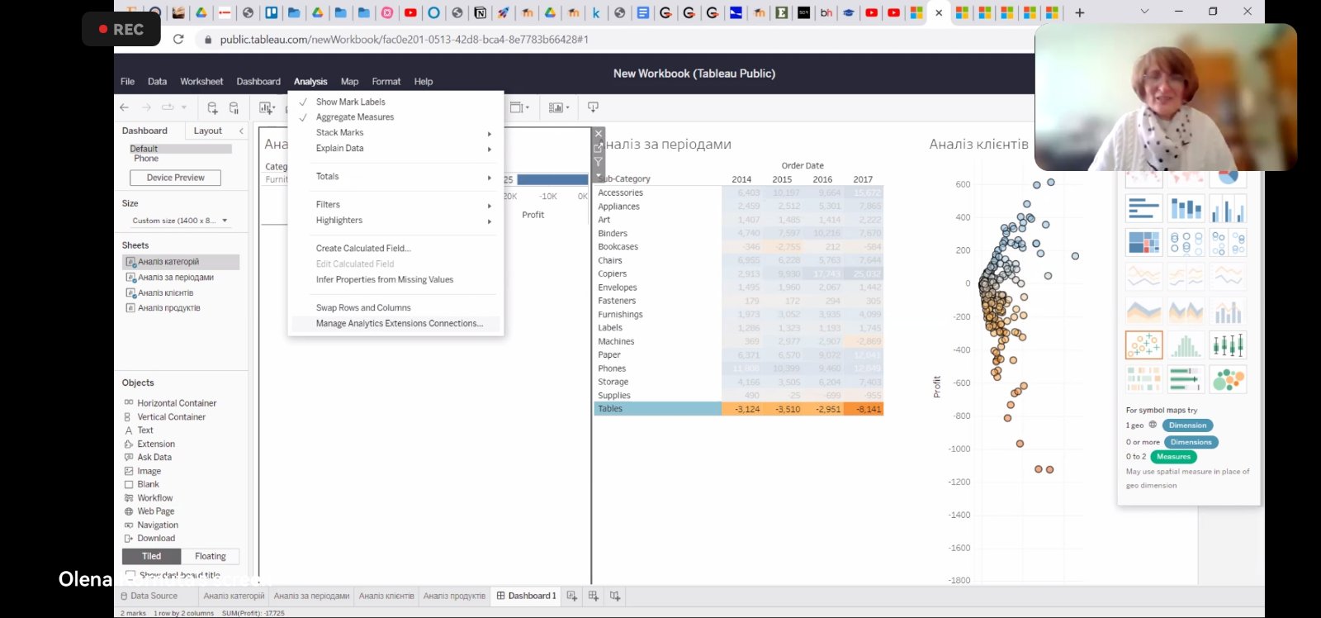Switch to the Layout tab
Screen dimensions: 1321x618
tap(207, 131)
